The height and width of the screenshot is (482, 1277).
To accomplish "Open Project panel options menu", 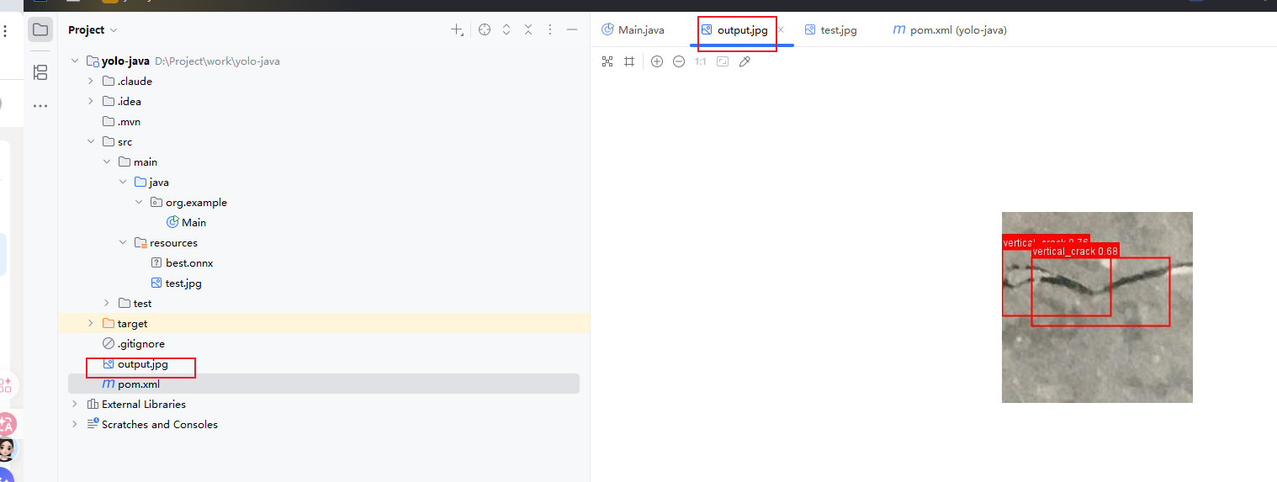I will coord(550,29).
